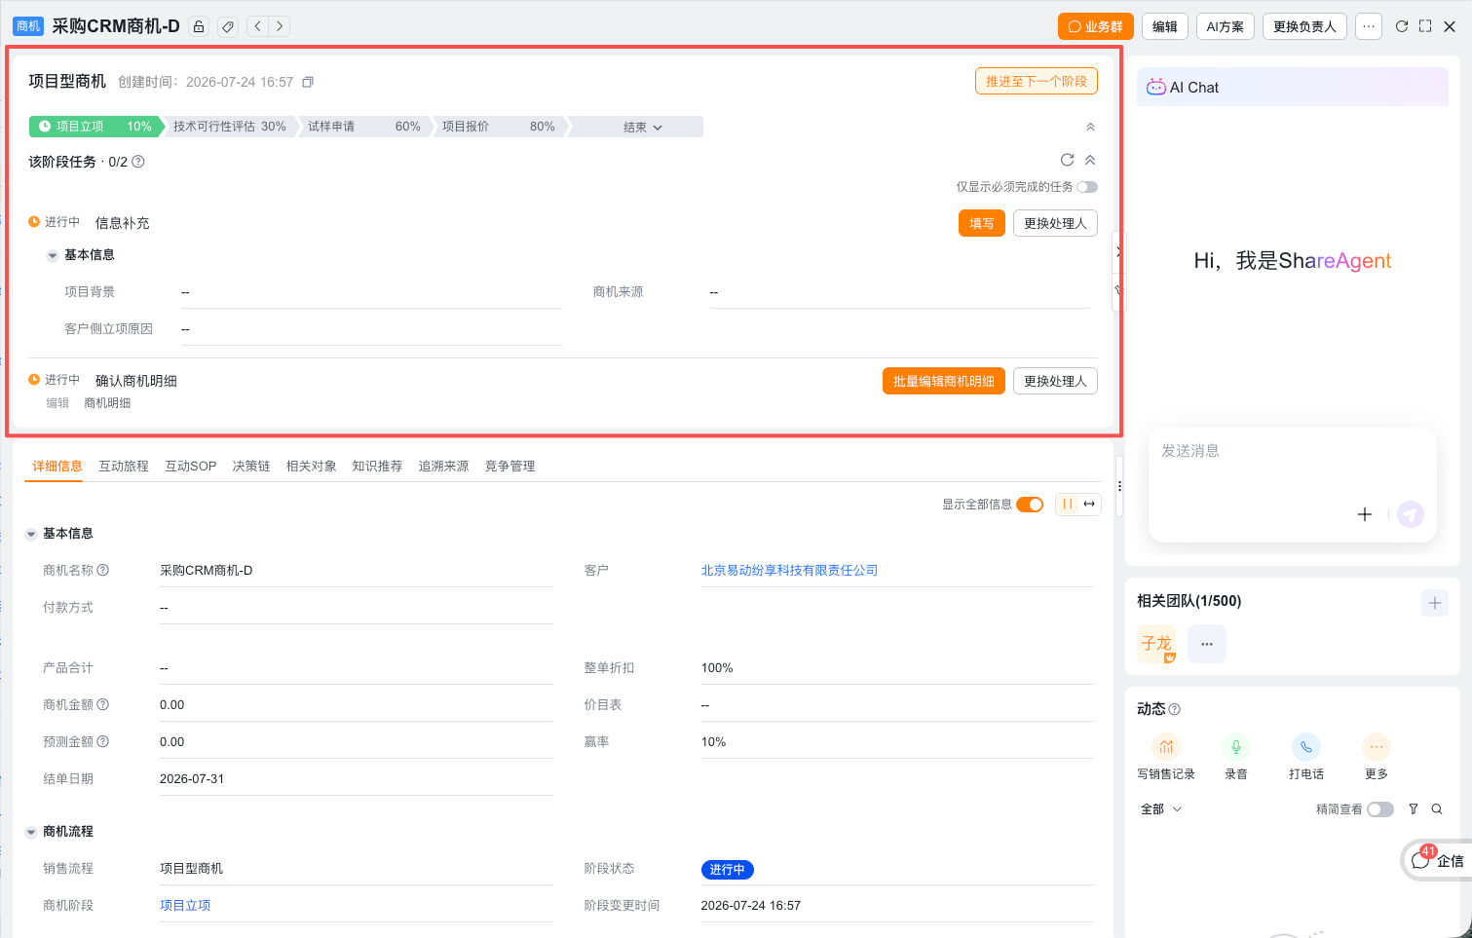Click the send message paper-plane icon
Viewport: 1472px width, 938px height.
[1411, 514]
